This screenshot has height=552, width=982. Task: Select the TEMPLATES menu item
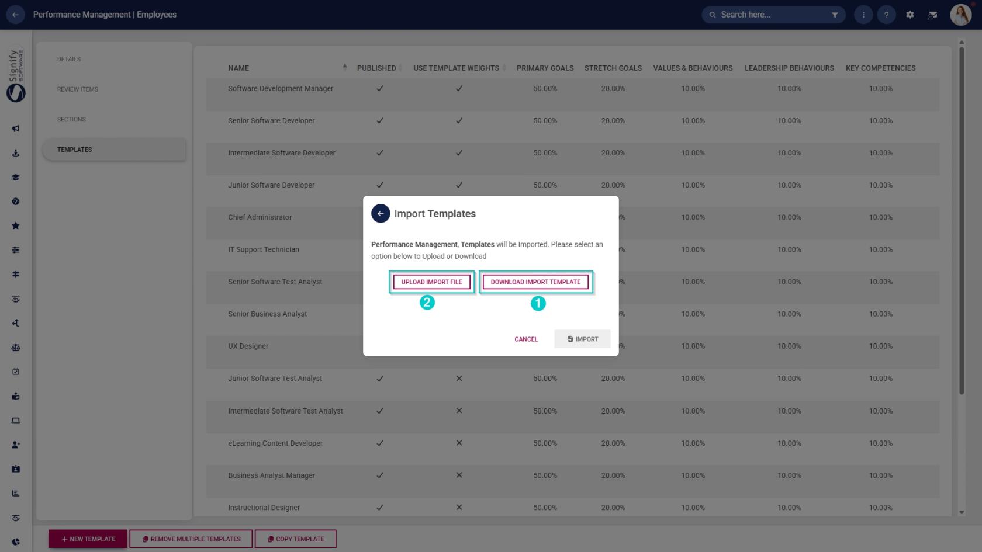[114, 150]
